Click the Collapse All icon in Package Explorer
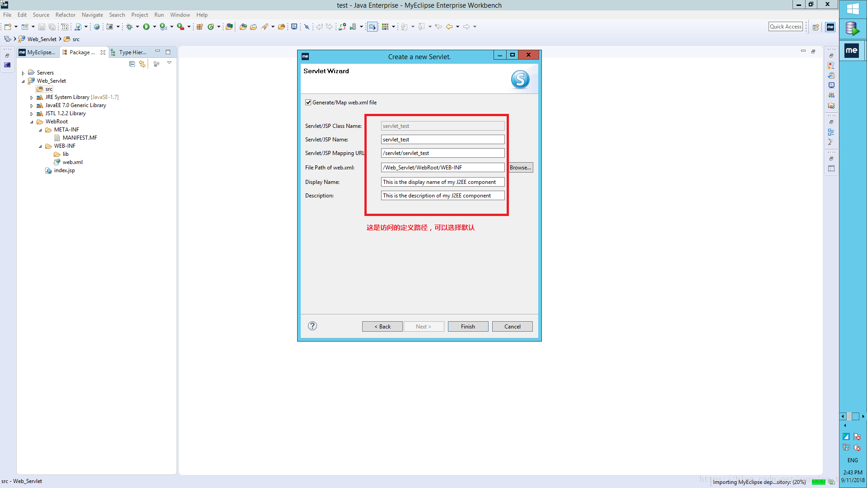This screenshot has height=488, width=867. (x=132, y=64)
